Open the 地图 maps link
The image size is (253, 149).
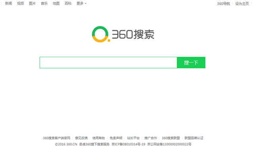(56, 4)
